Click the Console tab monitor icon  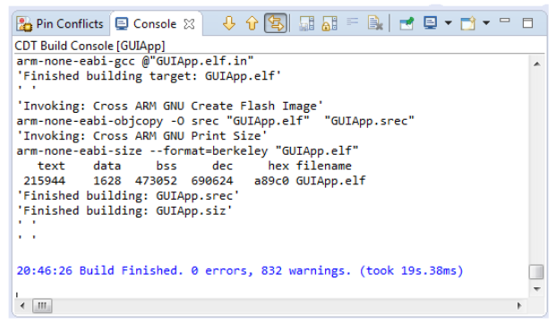tap(122, 24)
